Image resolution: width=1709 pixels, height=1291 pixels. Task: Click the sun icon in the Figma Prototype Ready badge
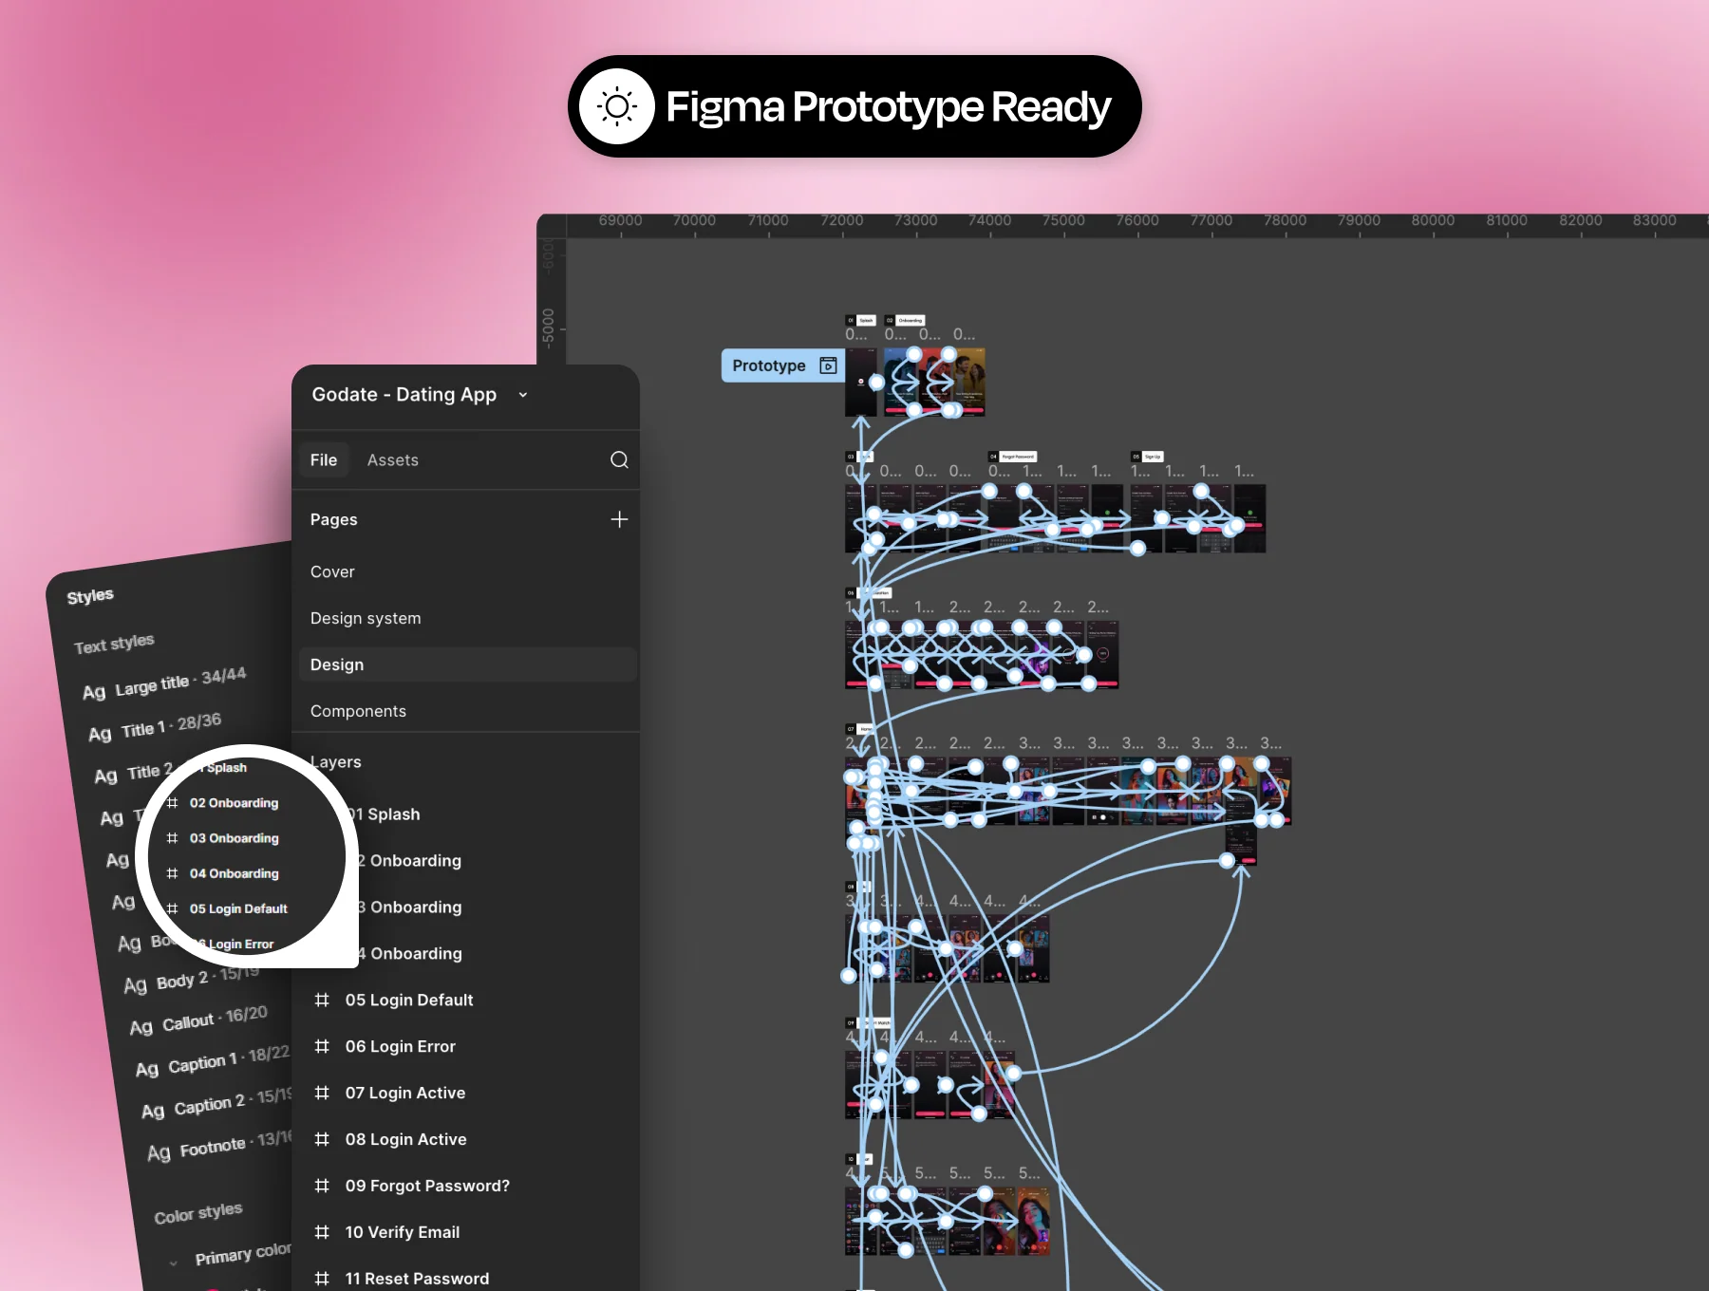click(617, 106)
